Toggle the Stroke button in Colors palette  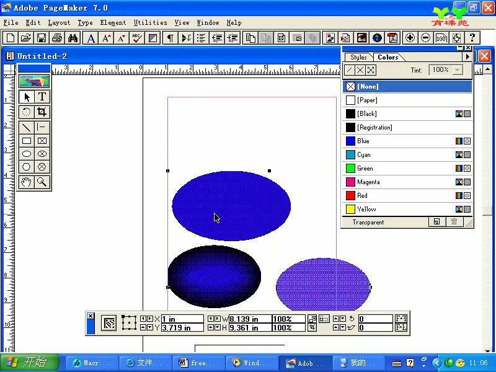click(x=350, y=70)
